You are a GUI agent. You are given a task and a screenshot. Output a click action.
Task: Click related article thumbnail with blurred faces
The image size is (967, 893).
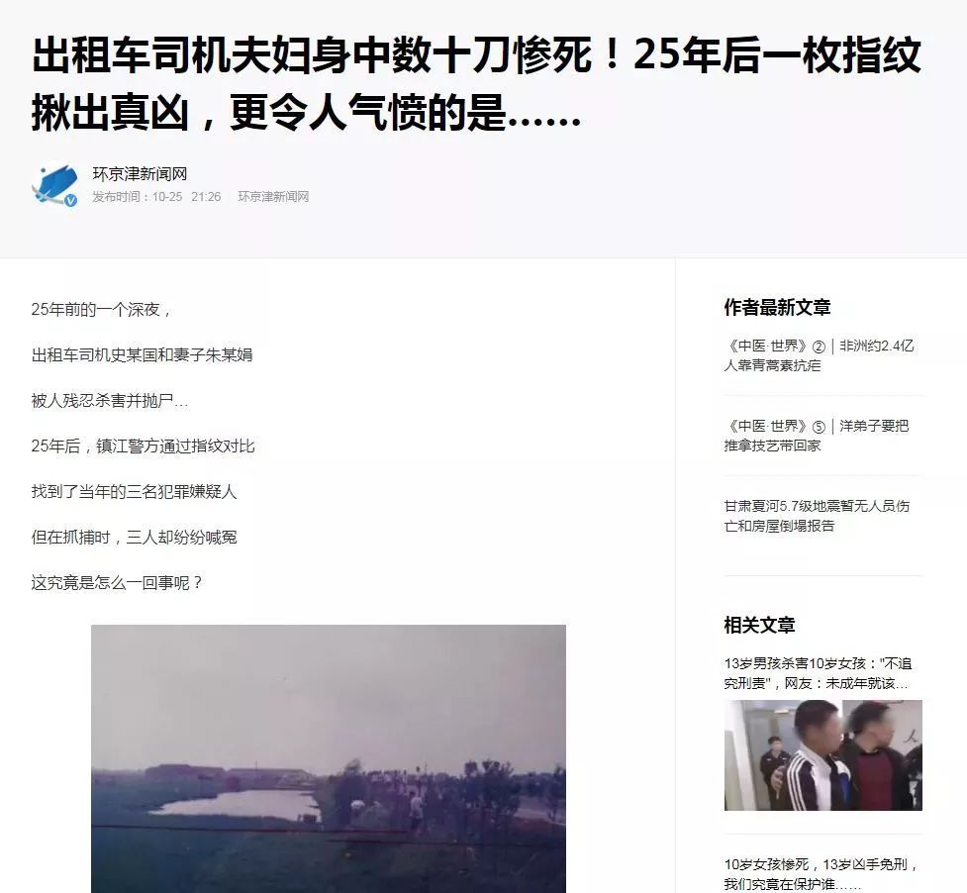822,754
